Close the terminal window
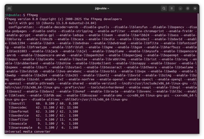Image resolution: width=204 pixels, height=139 pixels. (195, 8)
